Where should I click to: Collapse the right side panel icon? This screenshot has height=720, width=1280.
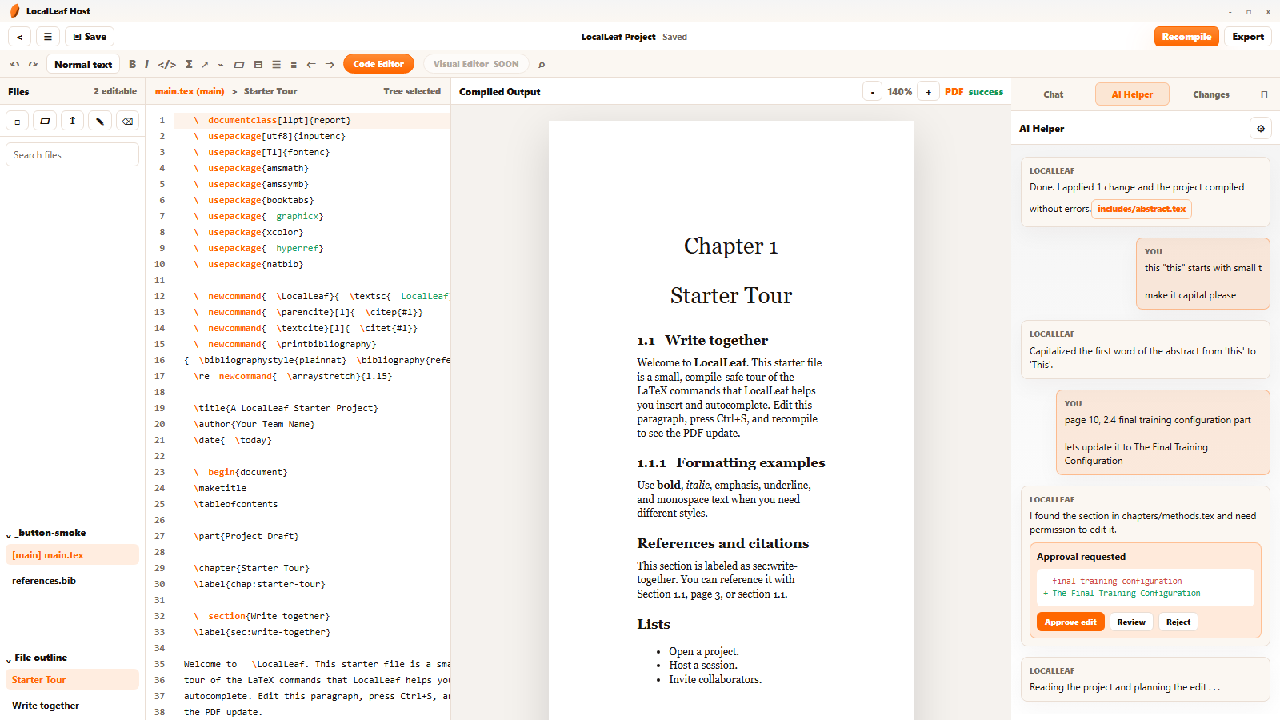[x=1264, y=94]
